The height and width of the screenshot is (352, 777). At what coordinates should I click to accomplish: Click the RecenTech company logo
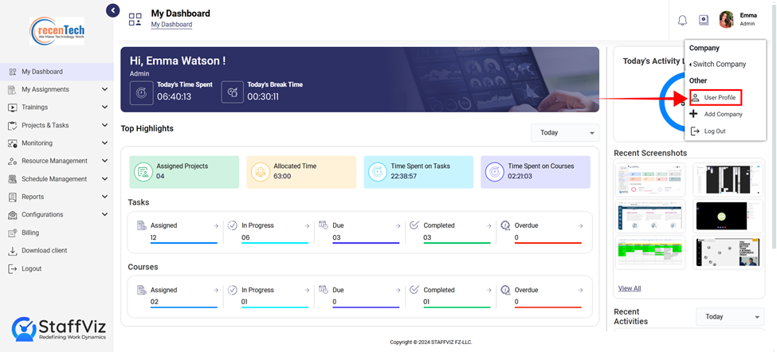pos(57,31)
